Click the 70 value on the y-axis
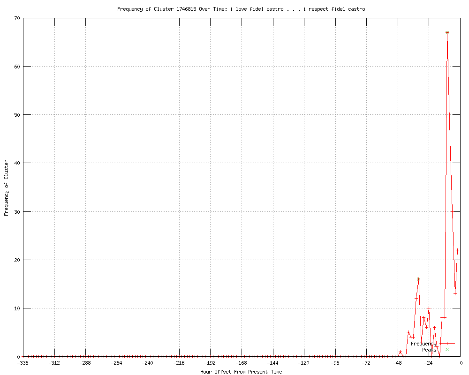 pyautogui.click(x=16, y=18)
